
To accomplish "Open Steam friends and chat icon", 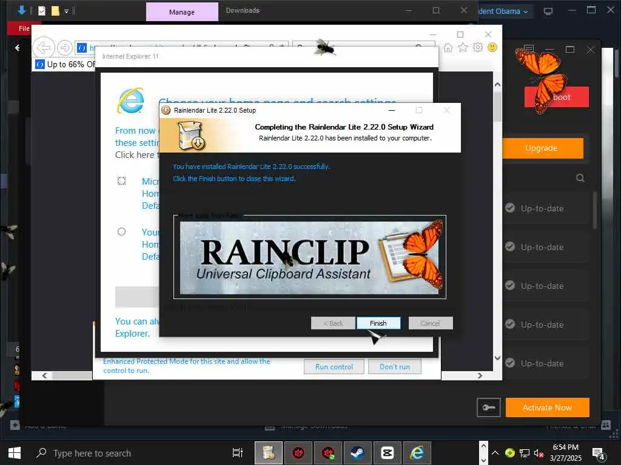I will 606,426.
